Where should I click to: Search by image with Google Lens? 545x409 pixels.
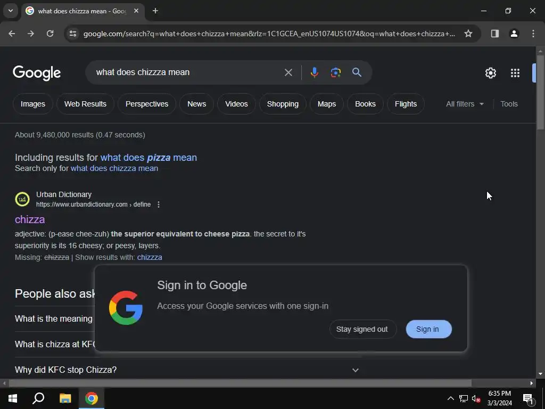click(335, 72)
